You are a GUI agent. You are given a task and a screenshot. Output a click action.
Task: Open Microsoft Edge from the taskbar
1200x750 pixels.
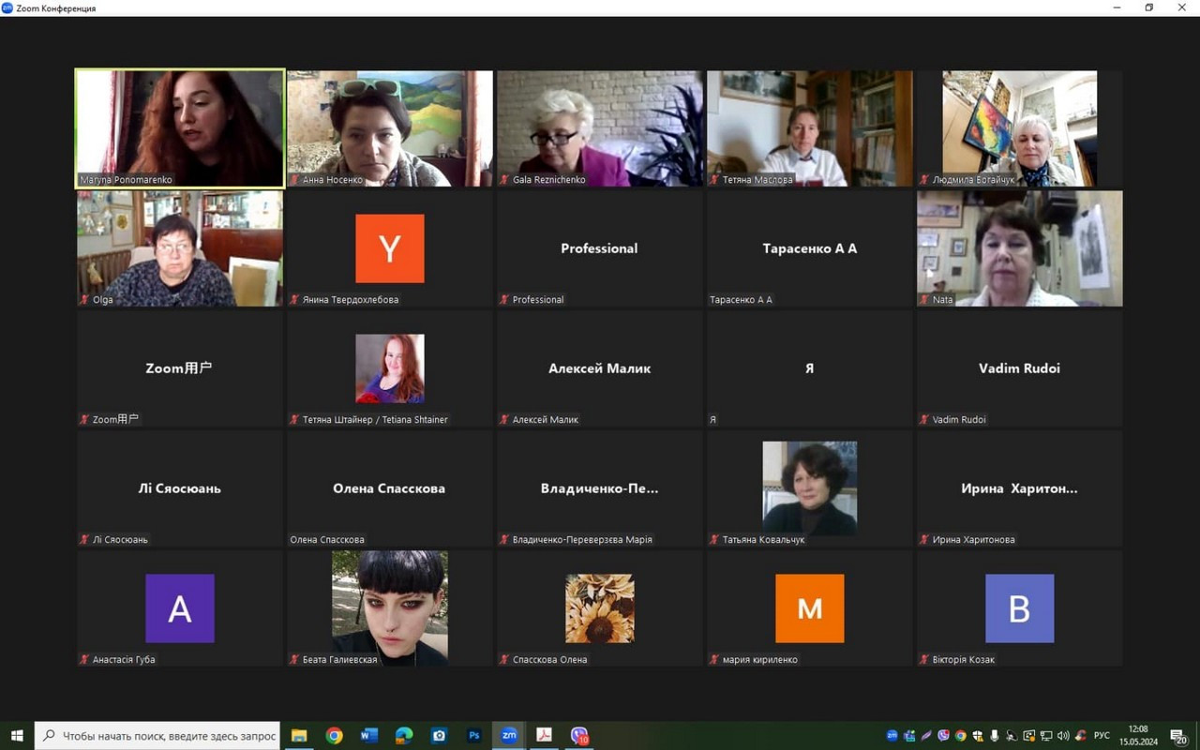(x=404, y=736)
